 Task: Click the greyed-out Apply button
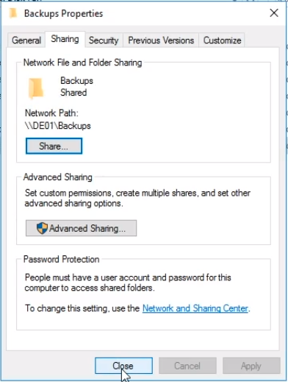251,366
